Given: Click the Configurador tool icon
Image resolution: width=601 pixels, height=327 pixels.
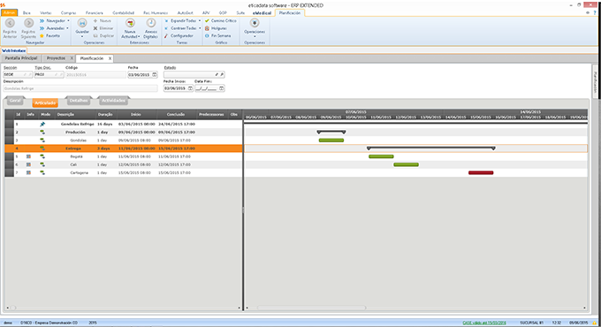Looking at the screenshot, I should point(166,35).
